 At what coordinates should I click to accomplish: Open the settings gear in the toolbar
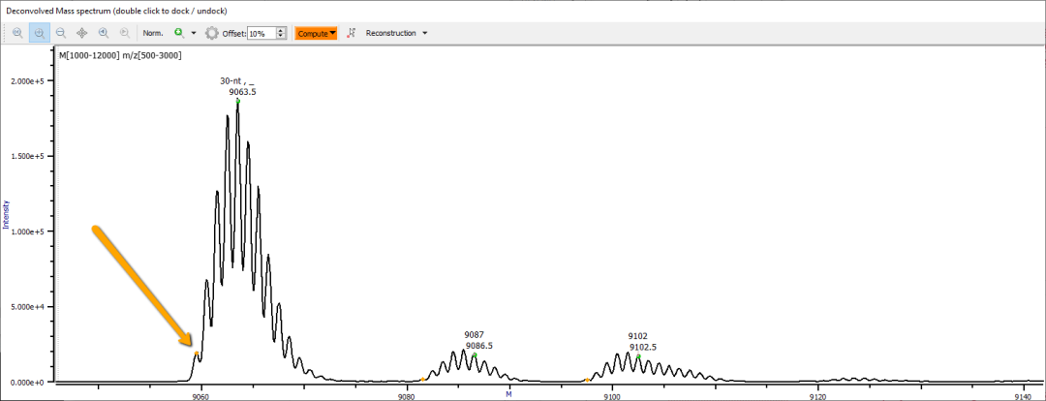tap(212, 33)
